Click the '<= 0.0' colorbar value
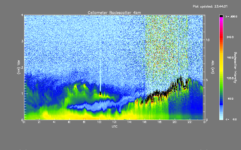This screenshot has height=150, width=241. click(x=231, y=119)
